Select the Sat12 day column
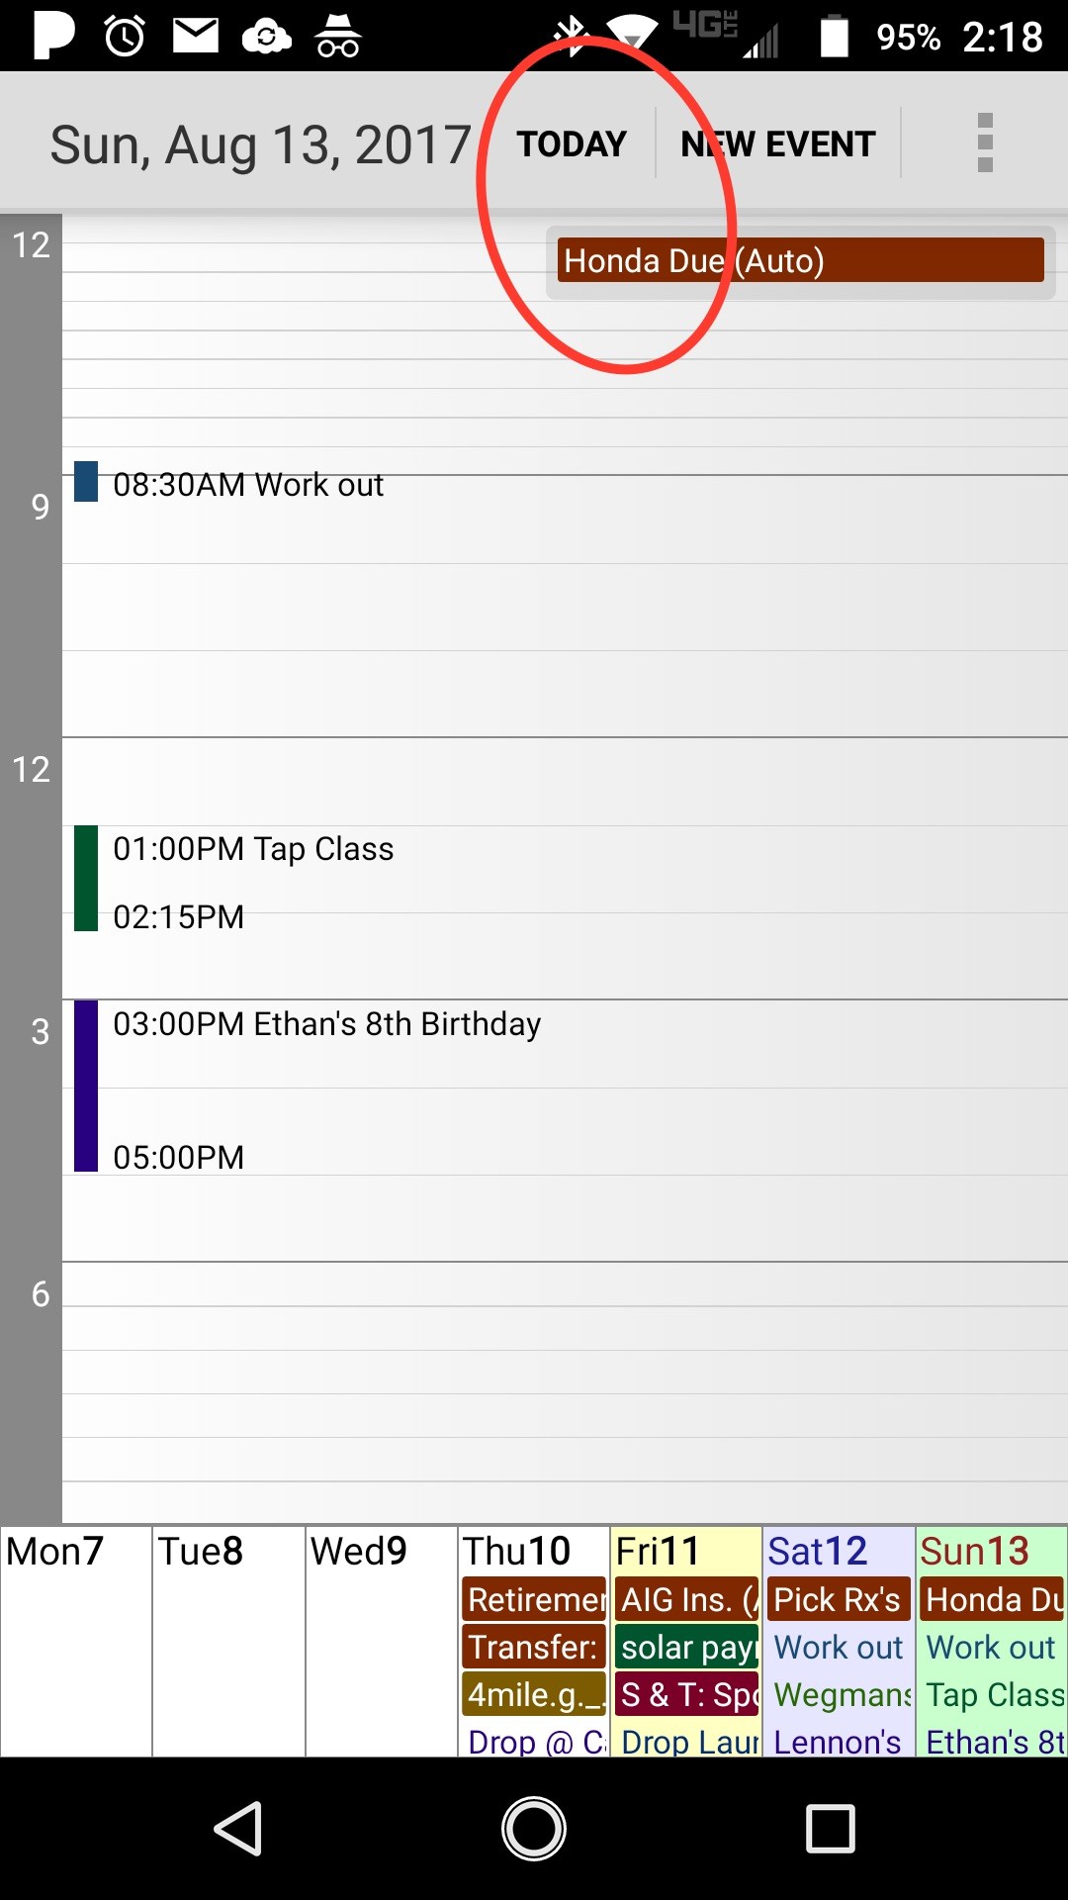The image size is (1068, 1900). [x=839, y=1641]
